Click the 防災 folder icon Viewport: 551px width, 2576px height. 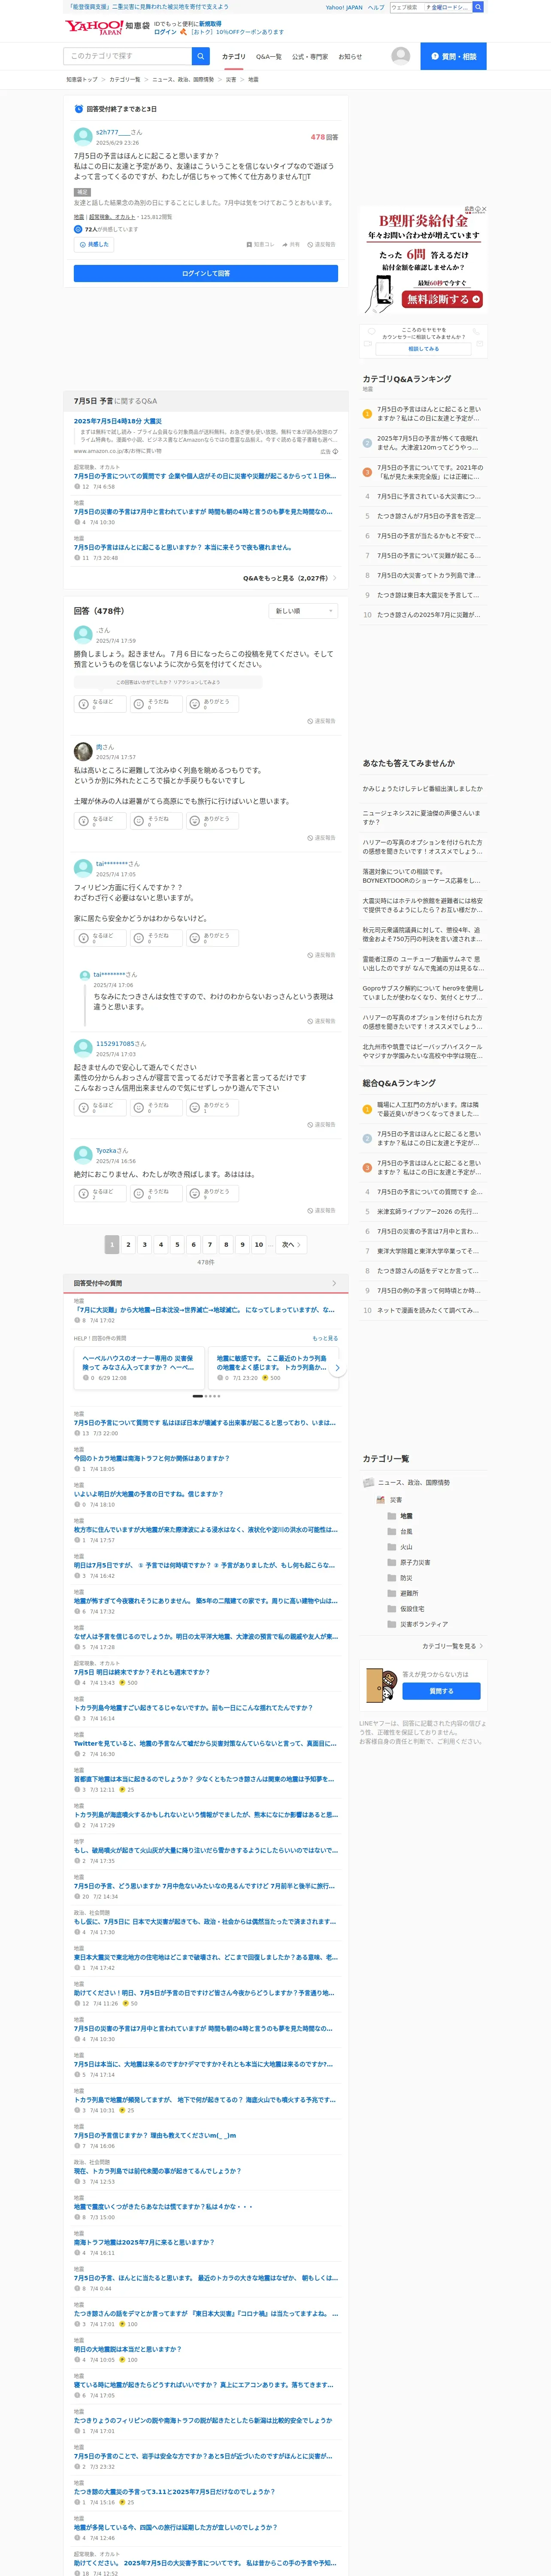[392, 1578]
